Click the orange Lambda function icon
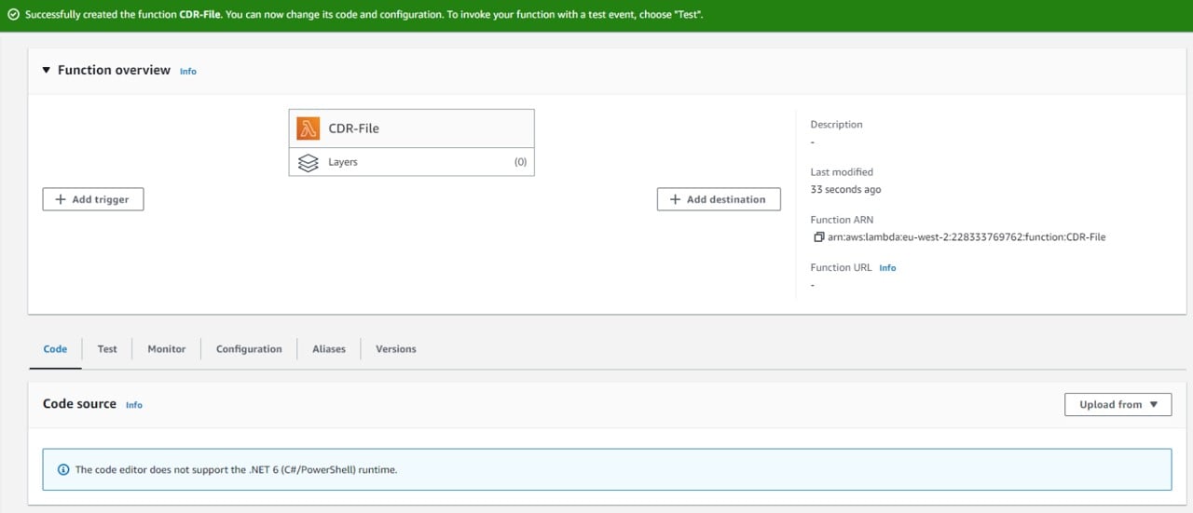 [x=308, y=128]
